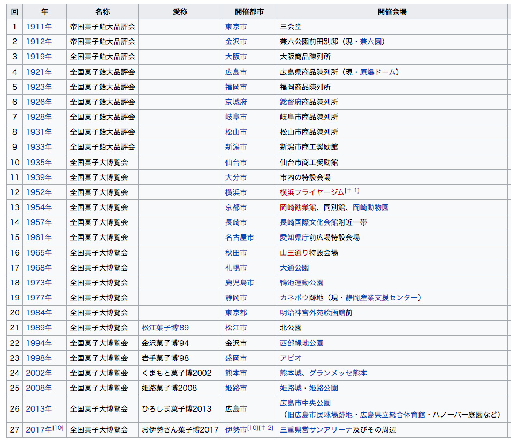Open the 鴨池運動公園 link

pos(302,282)
